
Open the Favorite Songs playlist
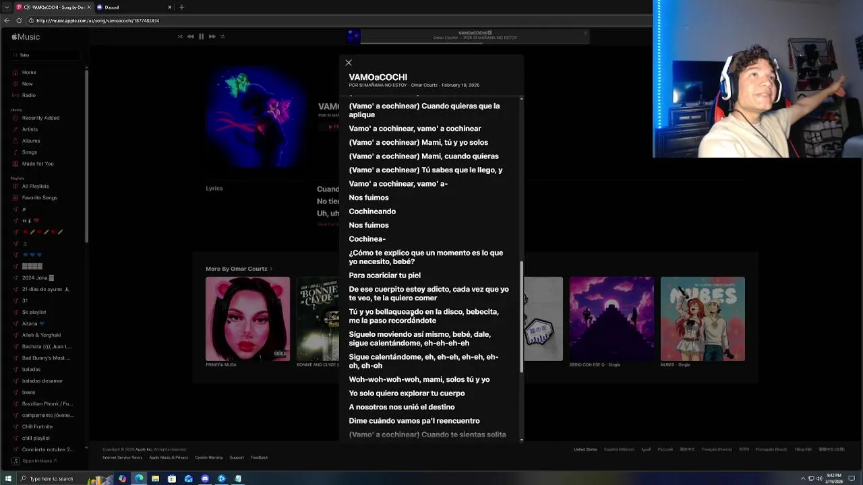coord(39,198)
